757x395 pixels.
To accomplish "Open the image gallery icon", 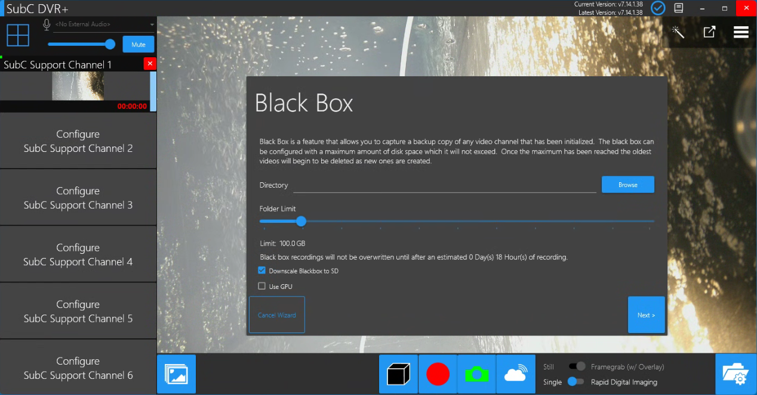I will (177, 374).
